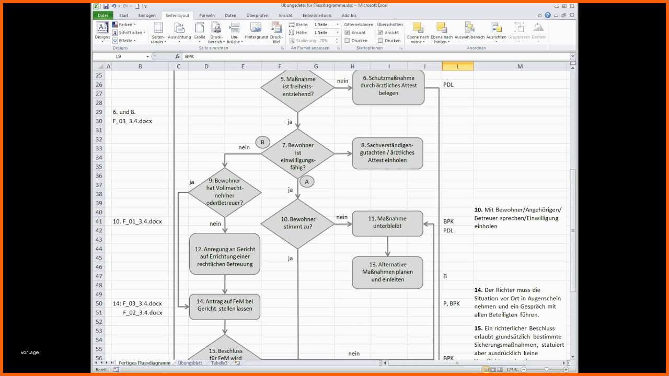
Task: Click the Ausrichtung orientation icon
Action: 179,32
